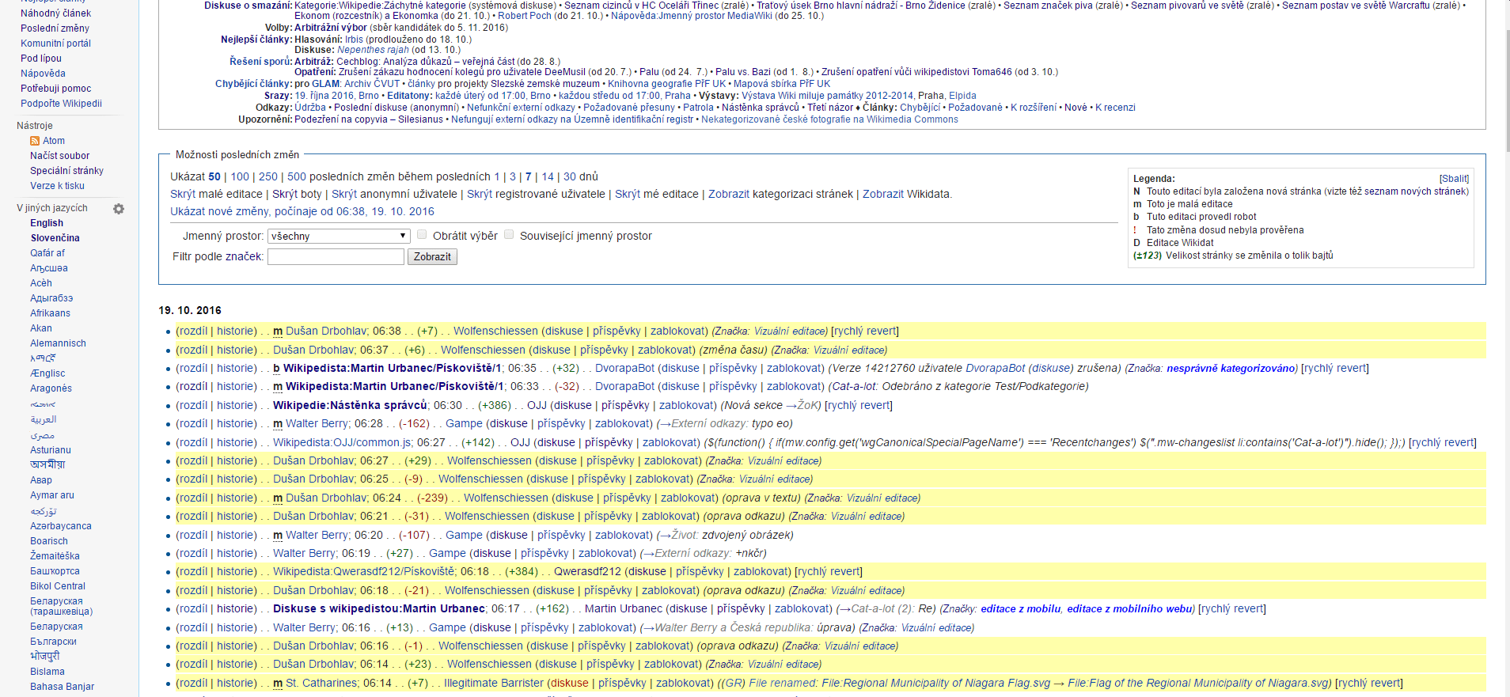Open Archiv ČVUT missing articles link
This screenshot has width=1510, height=697.
[372, 84]
